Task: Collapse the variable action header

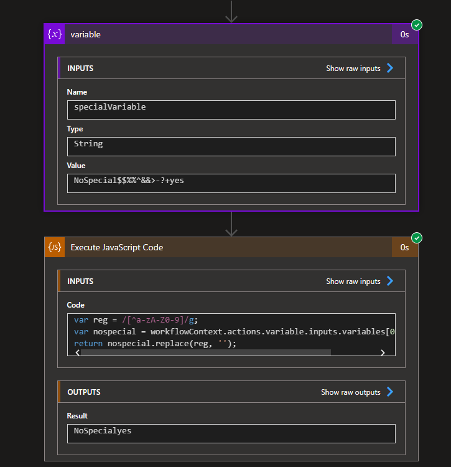Action: (231, 34)
